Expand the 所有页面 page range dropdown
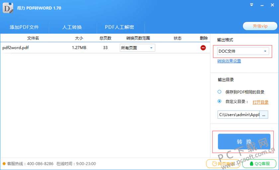Screen dimensions: 279x170 point(138,48)
